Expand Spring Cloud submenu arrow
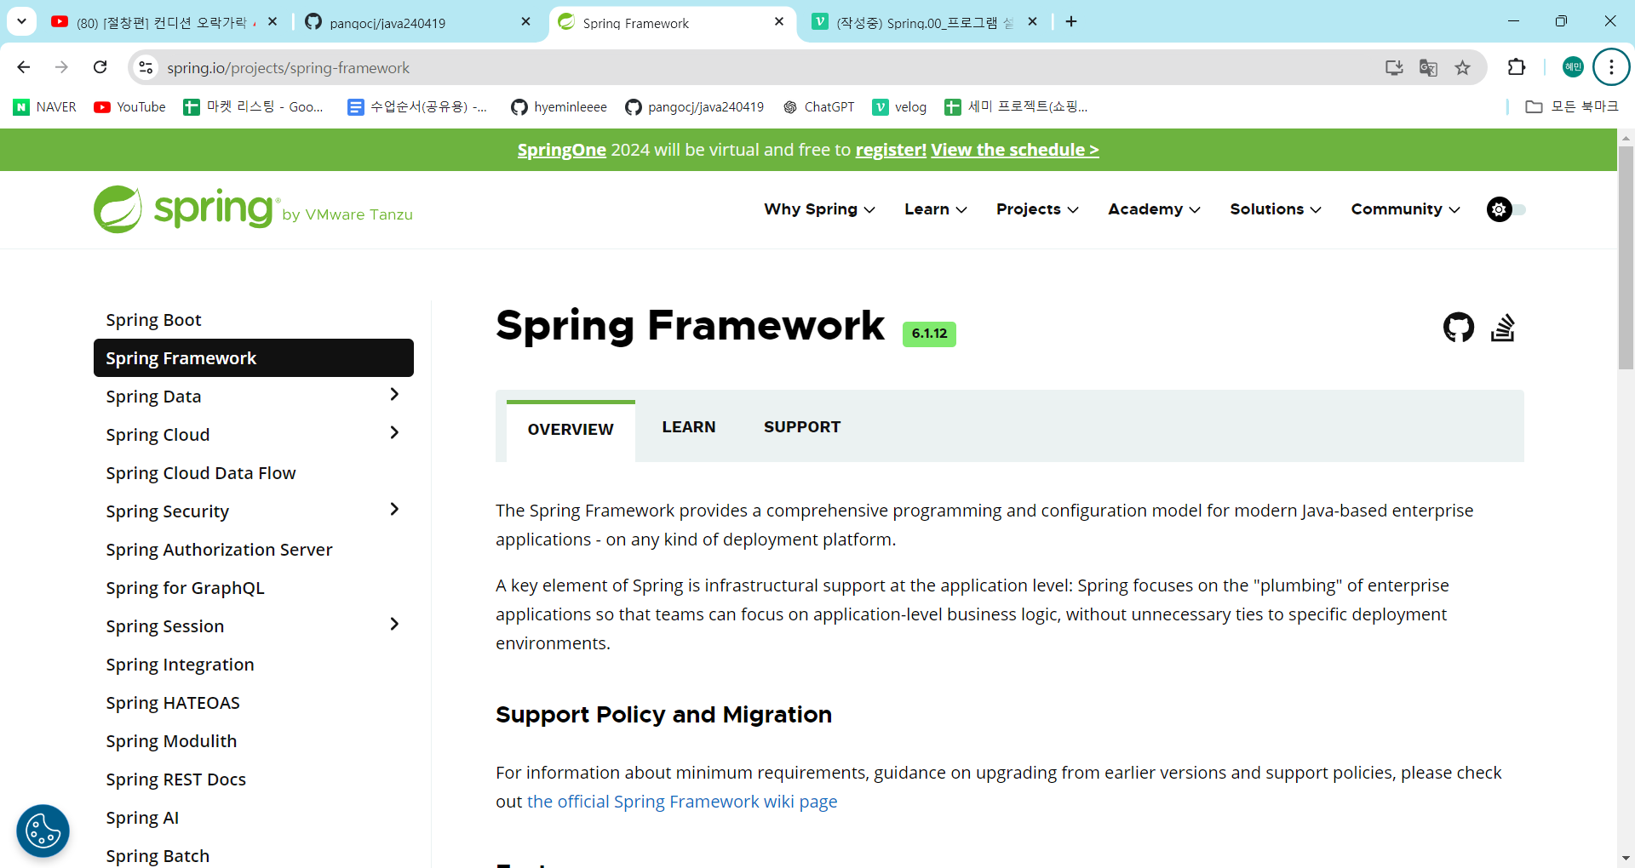 coord(393,433)
